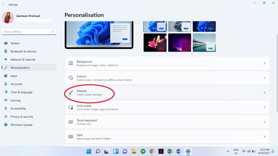The width and height of the screenshot is (278, 156).
Task: Click the Themes brush icon
Action: point(71,92)
